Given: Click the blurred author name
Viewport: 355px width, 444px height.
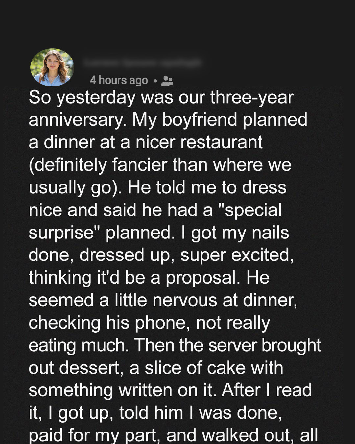Looking at the screenshot, I should click(x=142, y=62).
